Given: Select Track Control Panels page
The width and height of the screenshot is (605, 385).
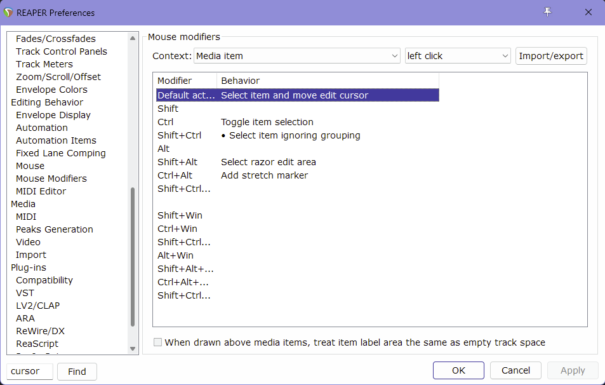Looking at the screenshot, I should click(x=62, y=51).
